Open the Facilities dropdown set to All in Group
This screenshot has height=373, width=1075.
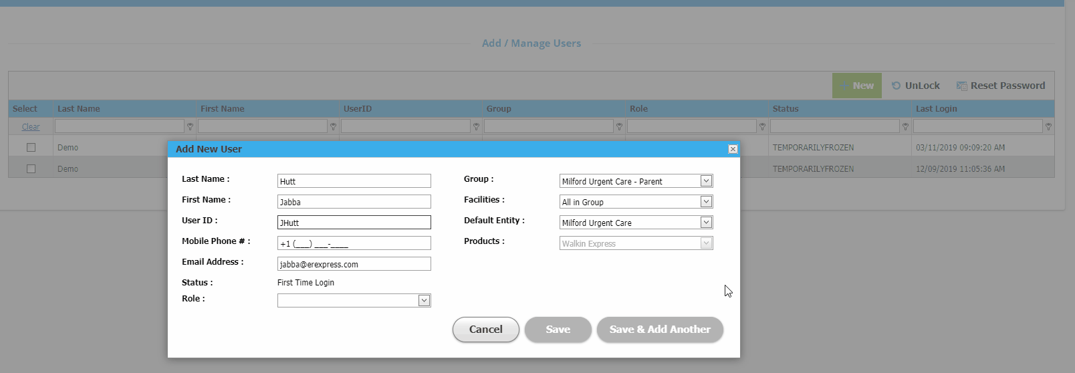point(706,202)
